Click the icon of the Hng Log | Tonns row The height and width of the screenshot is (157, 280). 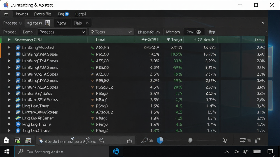[18, 124]
